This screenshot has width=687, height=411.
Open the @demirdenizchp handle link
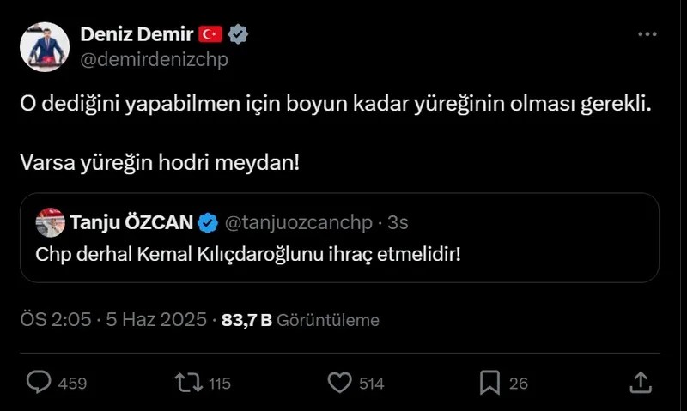[x=154, y=58]
